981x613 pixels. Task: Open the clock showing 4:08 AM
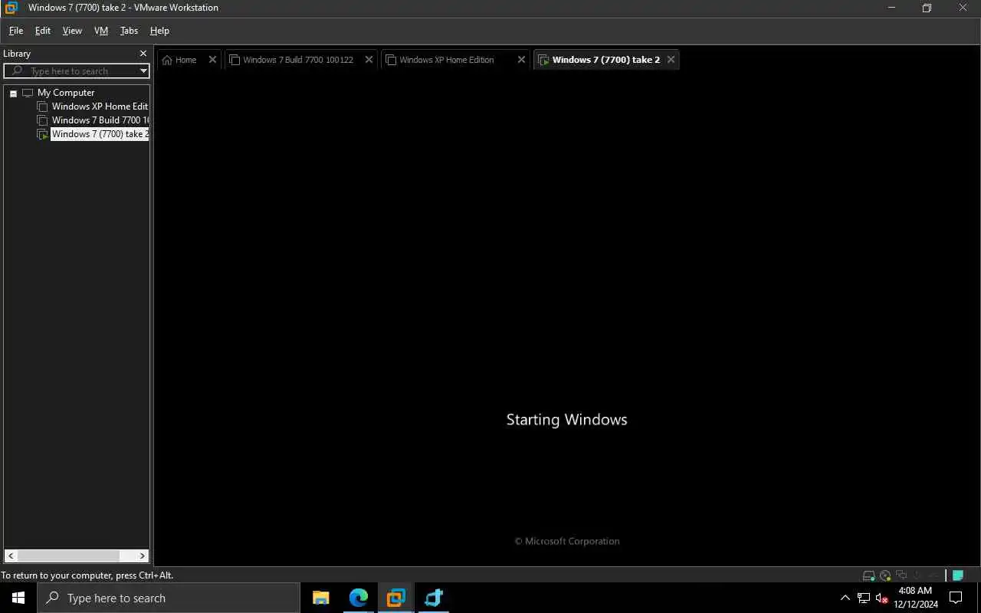click(916, 598)
